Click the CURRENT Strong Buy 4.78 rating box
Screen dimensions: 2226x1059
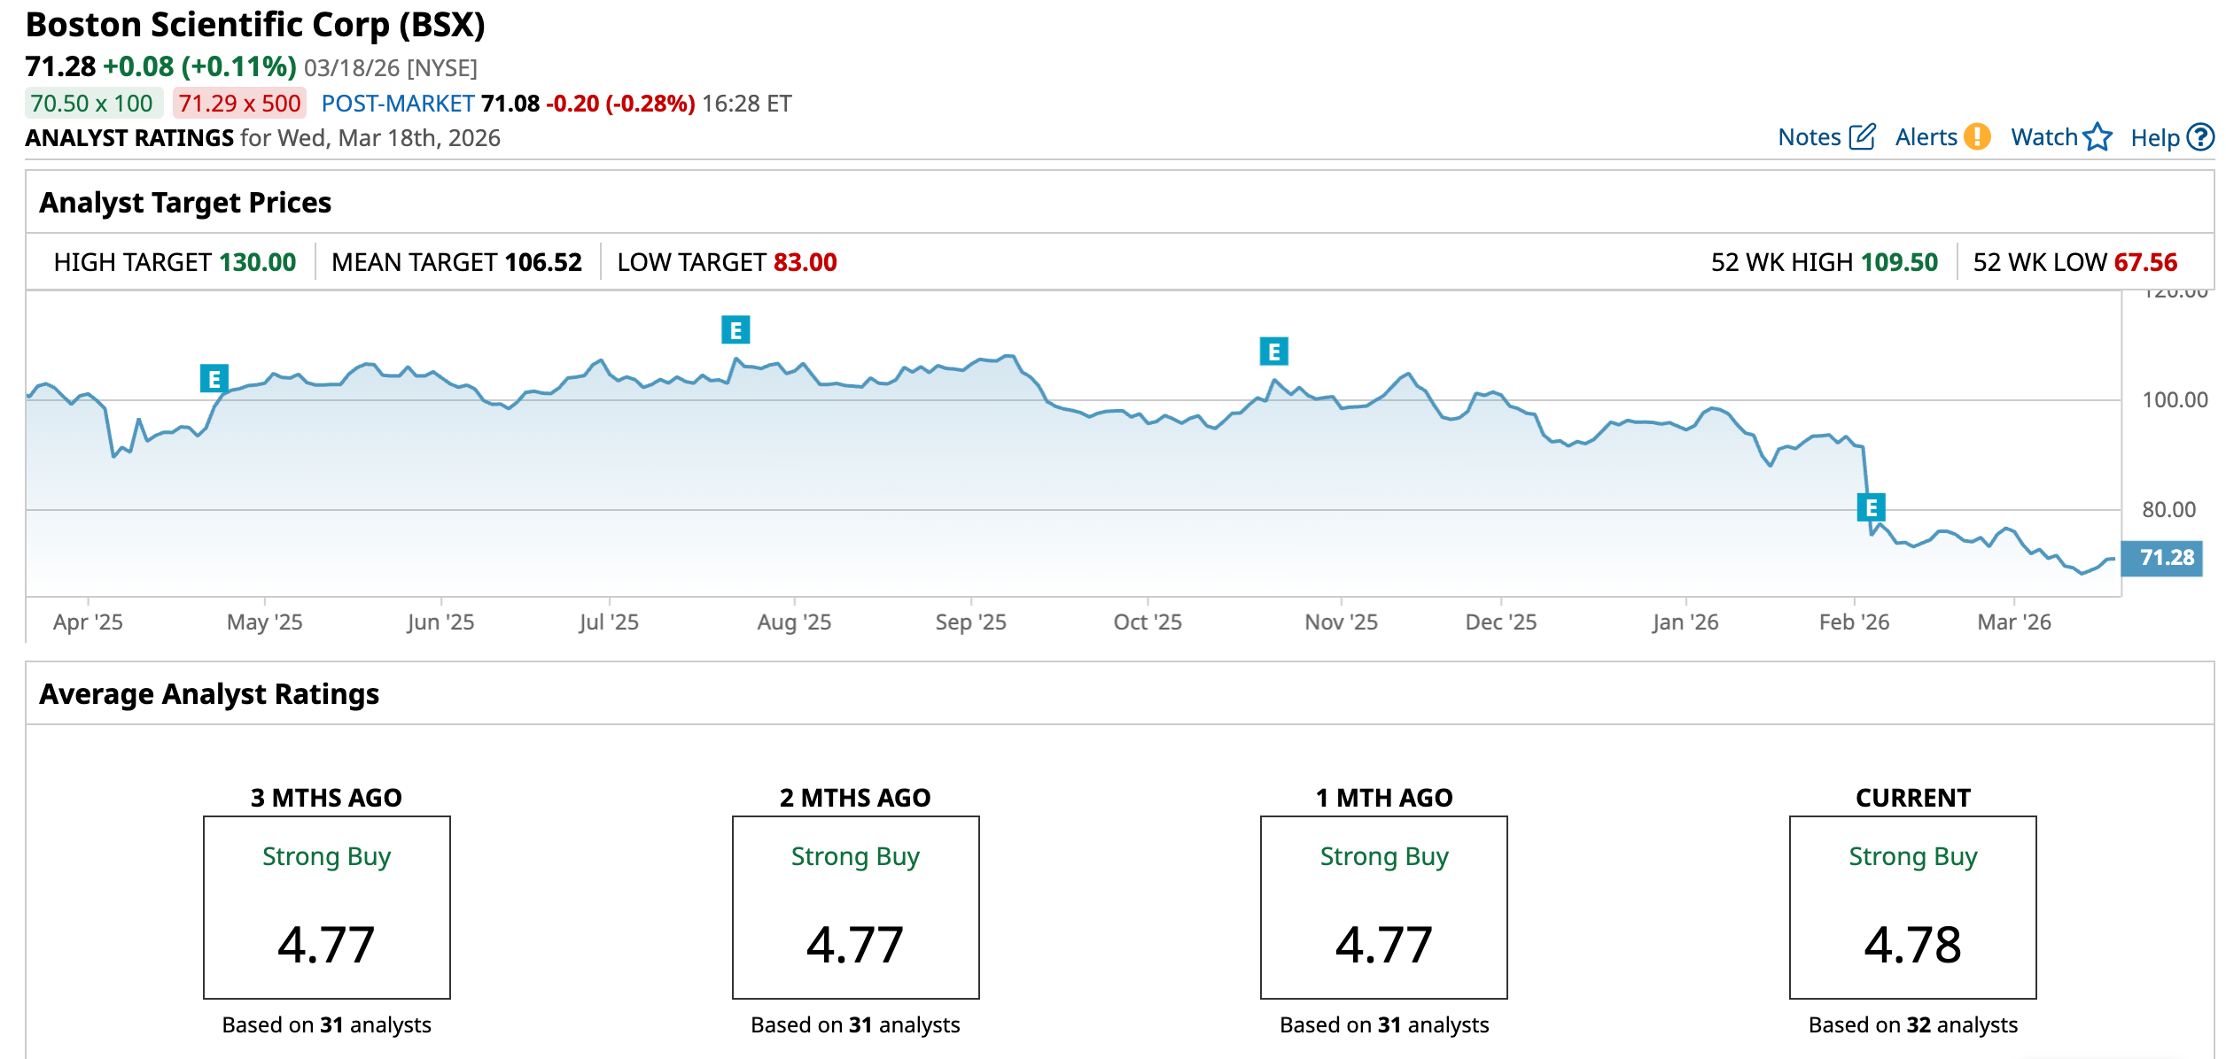pos(1912,908)
